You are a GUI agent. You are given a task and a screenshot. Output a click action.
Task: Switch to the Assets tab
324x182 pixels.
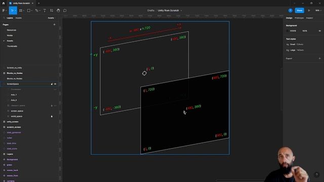(18, 18)
